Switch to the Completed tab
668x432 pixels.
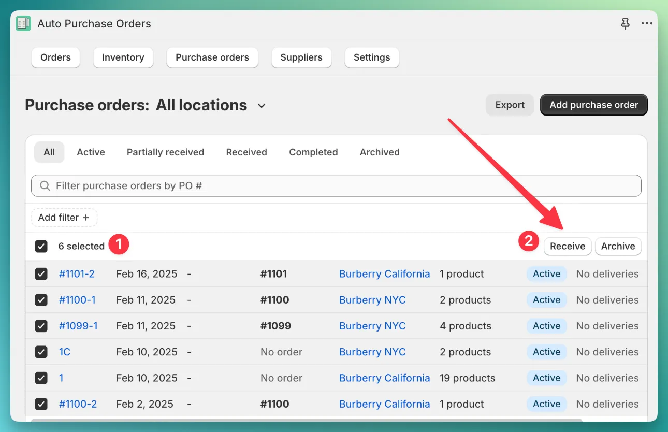pyautogui.click(x=313, y=152)
